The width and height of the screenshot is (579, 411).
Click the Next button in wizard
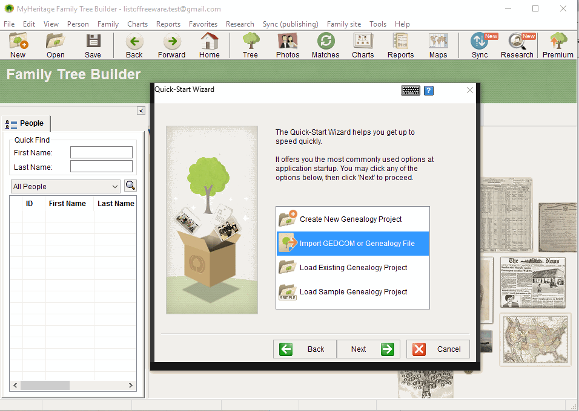pos(368,349)
